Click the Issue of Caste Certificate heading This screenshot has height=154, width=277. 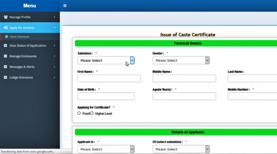click(x=187, y=35)
